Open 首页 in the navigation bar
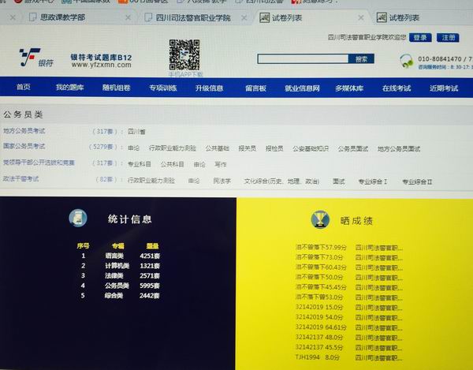 [x=23, y=88]
